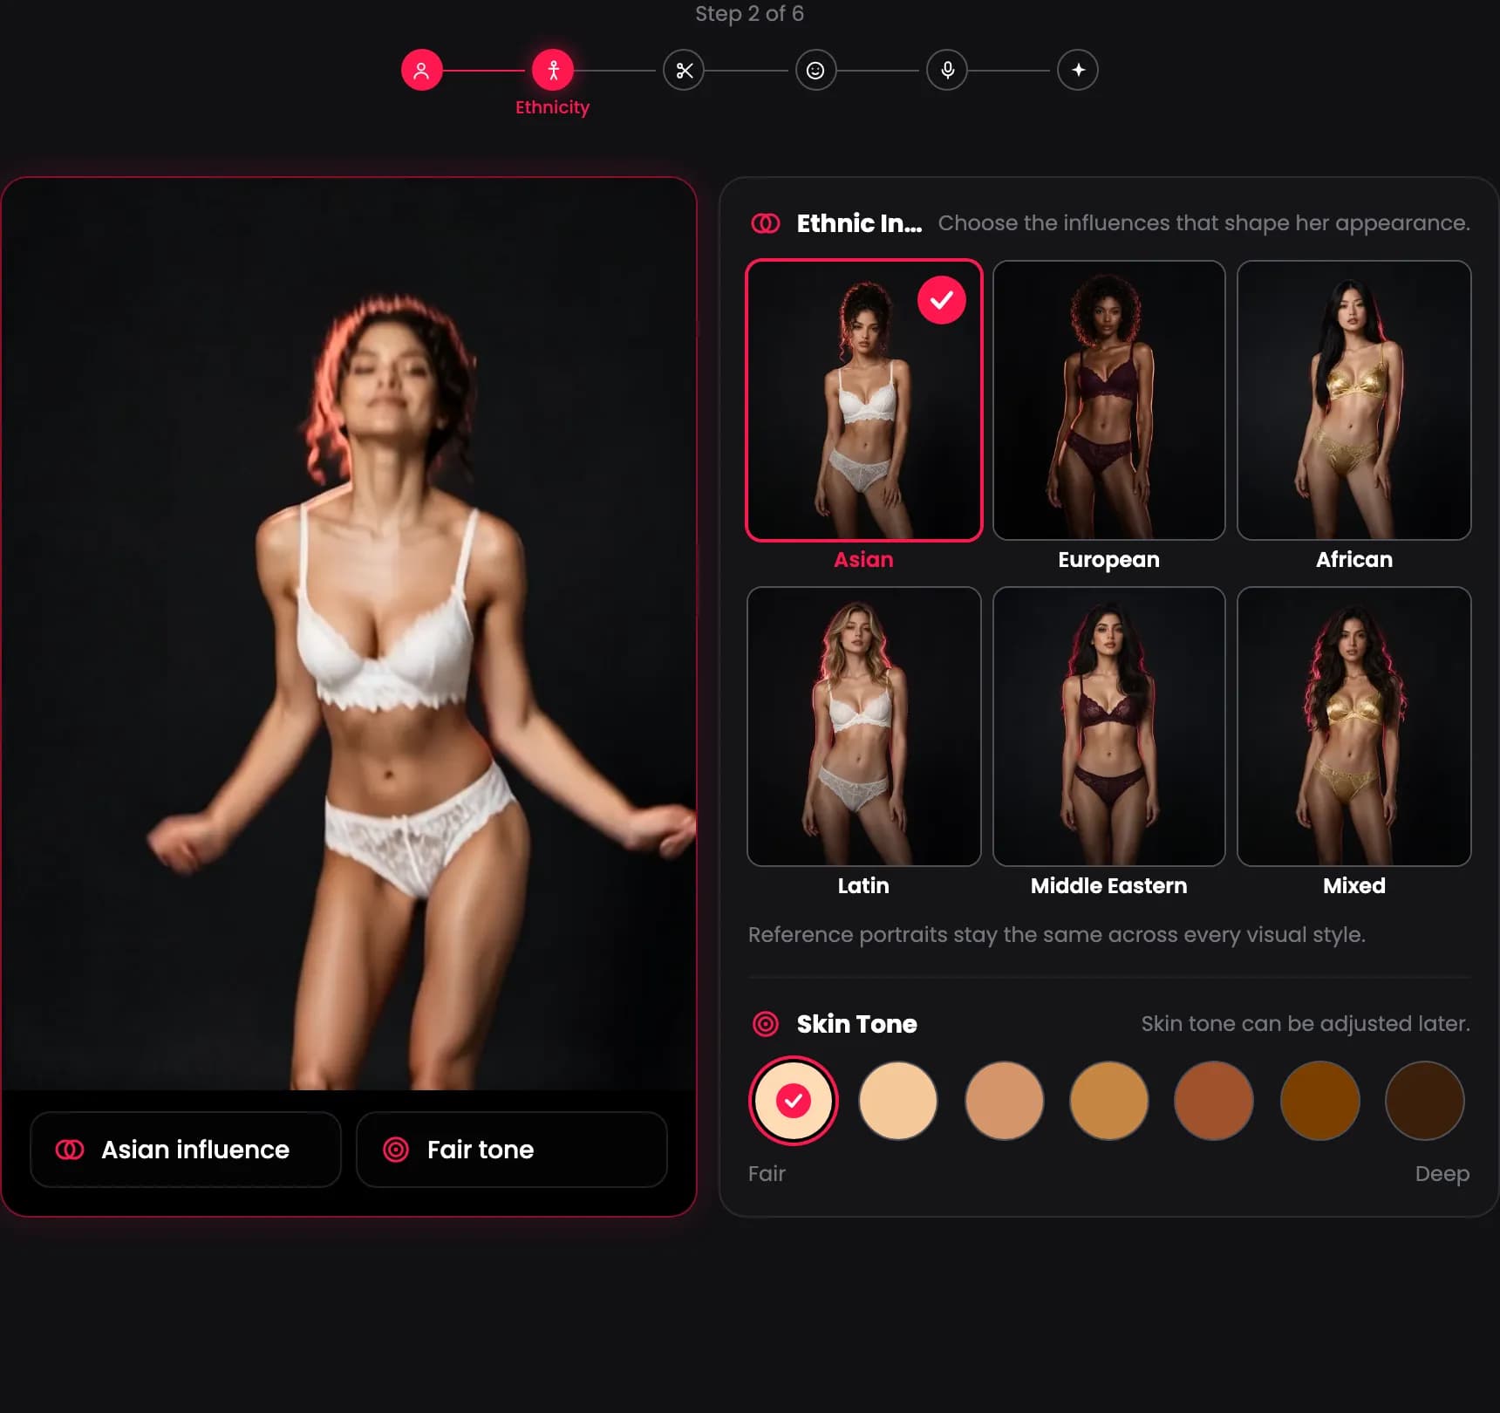Screen dimensions: 1500x1413
Task: Select the Asian ethnicity card
Action: (864, 400)
